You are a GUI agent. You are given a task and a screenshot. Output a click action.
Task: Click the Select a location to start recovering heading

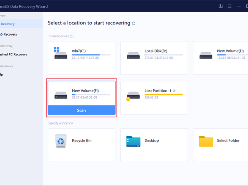coord(89,23)
